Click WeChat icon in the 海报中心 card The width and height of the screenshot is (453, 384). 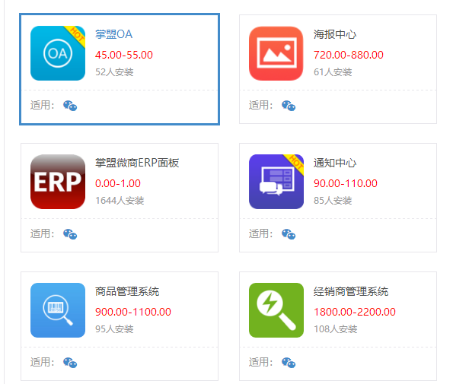point(289,106)
